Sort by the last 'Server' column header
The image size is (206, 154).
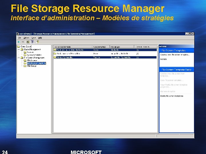pos(146,47)
